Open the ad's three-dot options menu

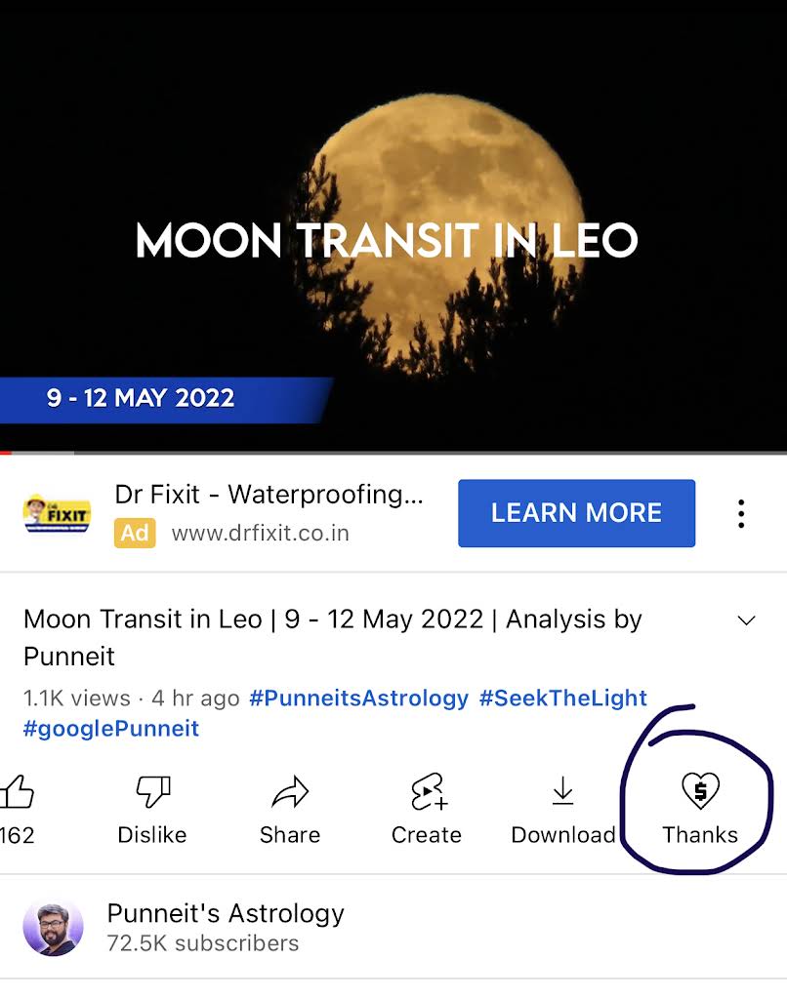[742, 513]
